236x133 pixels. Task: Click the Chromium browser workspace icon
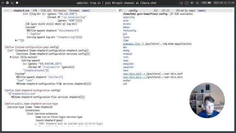[x=7, y=3]
